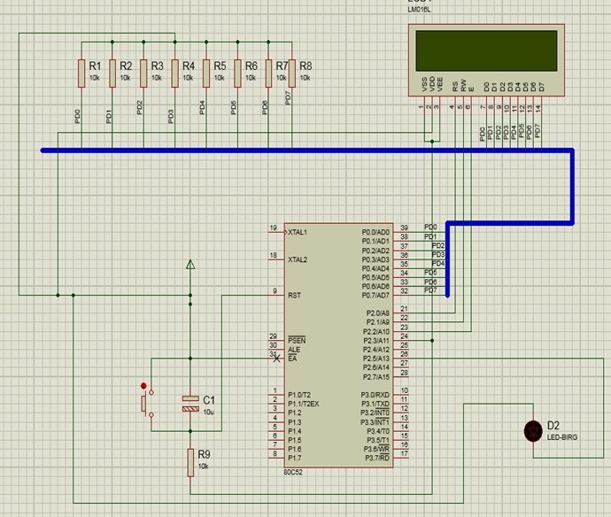
Task: Click capacitor C1 symbol
Action: click(x=190, y=403)
